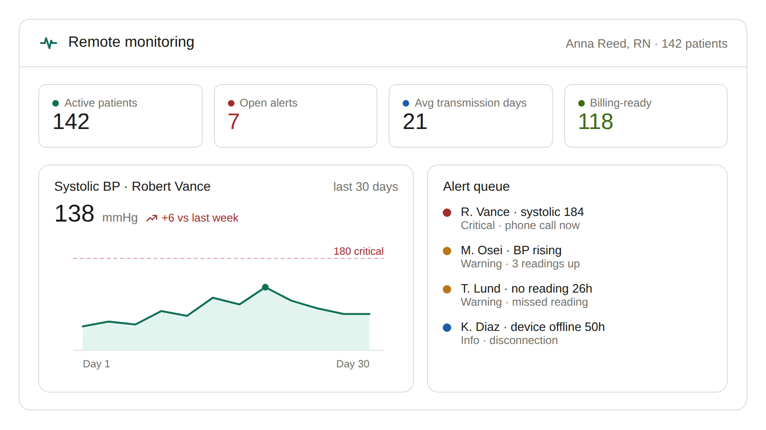Click the mmHg unit label
This screenshot has width=766, height=430.
[120, 218]
